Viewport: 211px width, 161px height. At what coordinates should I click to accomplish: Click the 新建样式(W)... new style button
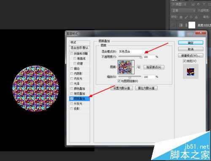tap(191, 56)
